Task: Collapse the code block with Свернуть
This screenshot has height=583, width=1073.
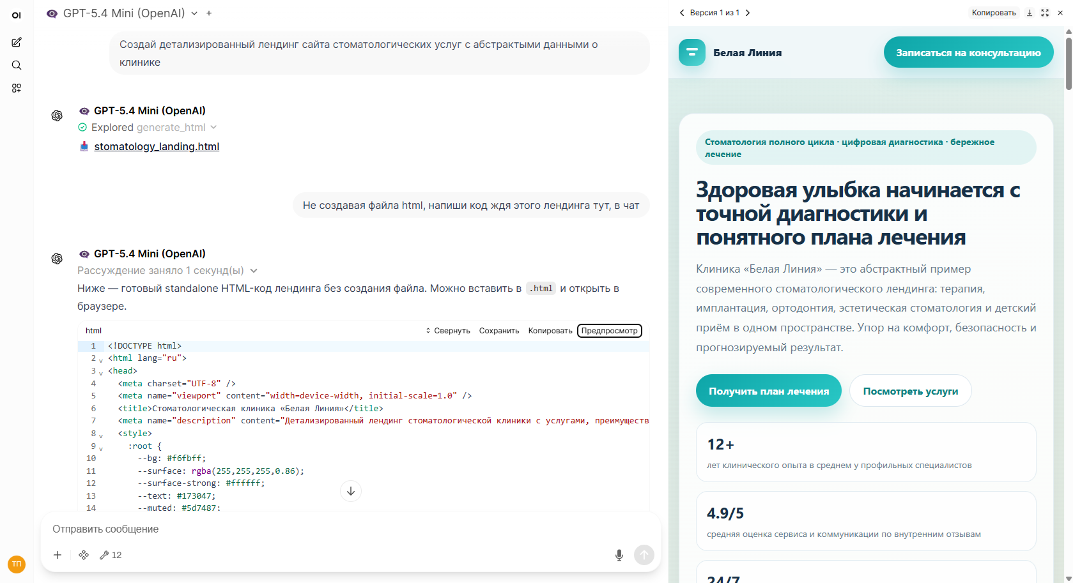Action: coord(448,331)
